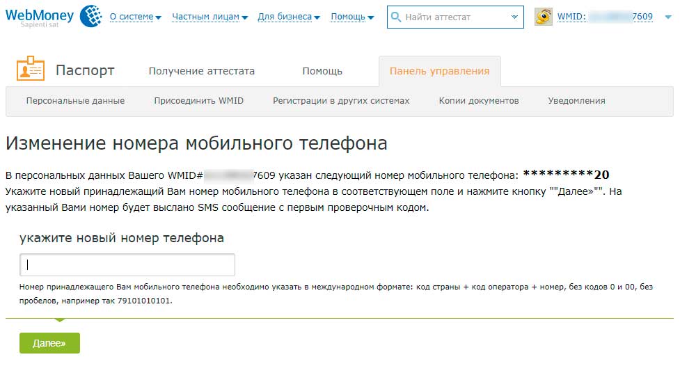Click the WMID avatar icon
Viewport: 680px width, 373px height.
click(543, 17)
